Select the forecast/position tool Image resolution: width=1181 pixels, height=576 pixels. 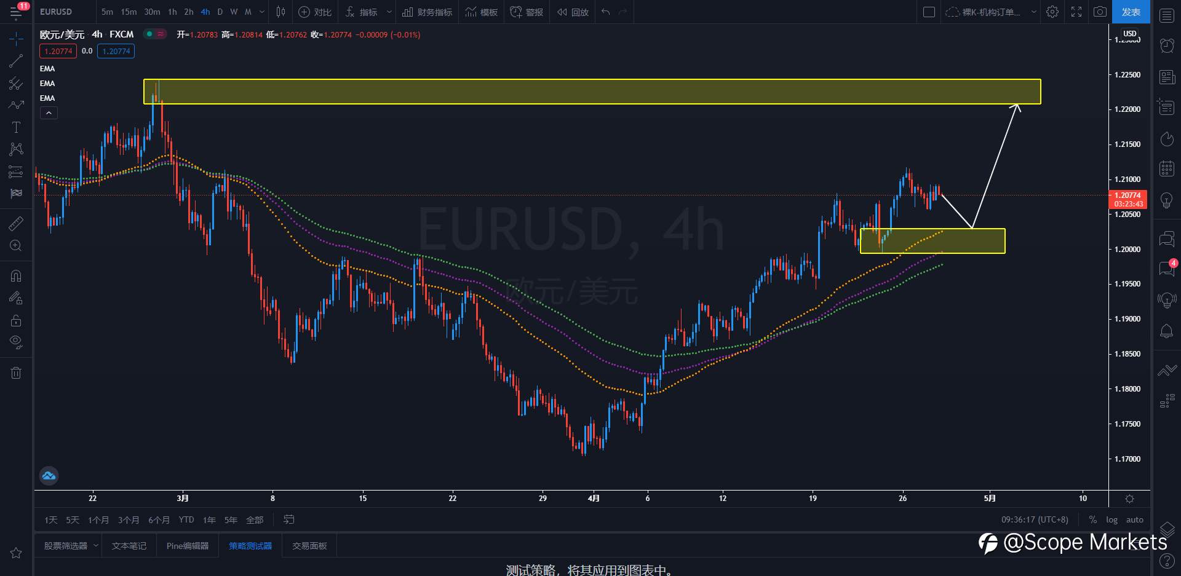[16, 172]
